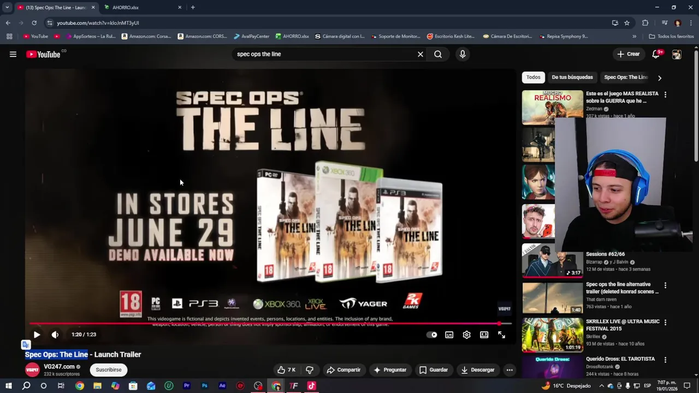Expand hidden bookmarks chevron
The width and height of the screenshot is (699, 393).
click(634, 37)
